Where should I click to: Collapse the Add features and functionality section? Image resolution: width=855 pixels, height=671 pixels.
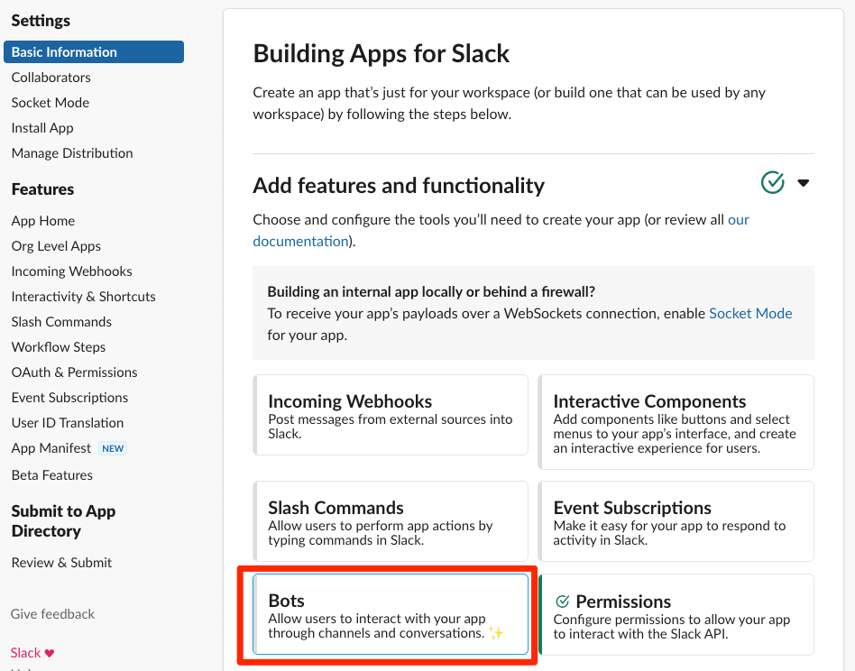pyautogui.click(x=804, y=183)
